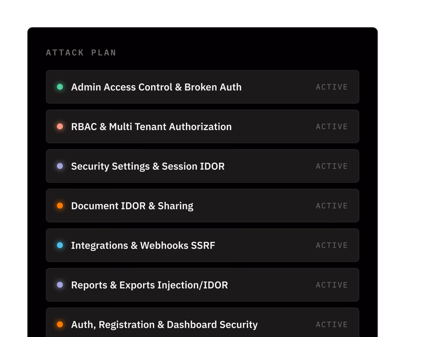Image resolution: width=430 pixels, height=337 pixels.
Task: Click ACTIVE status on RBAC & Multi Tenant row
Action: (332, 126)
